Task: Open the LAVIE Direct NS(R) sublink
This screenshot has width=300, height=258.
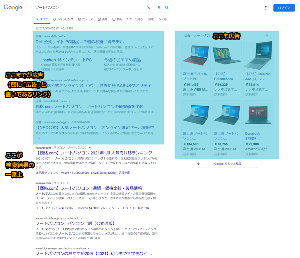Action: (103, 173)
